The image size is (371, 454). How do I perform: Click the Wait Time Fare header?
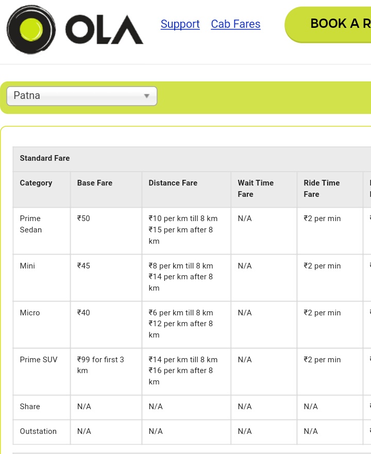[256, 189]
